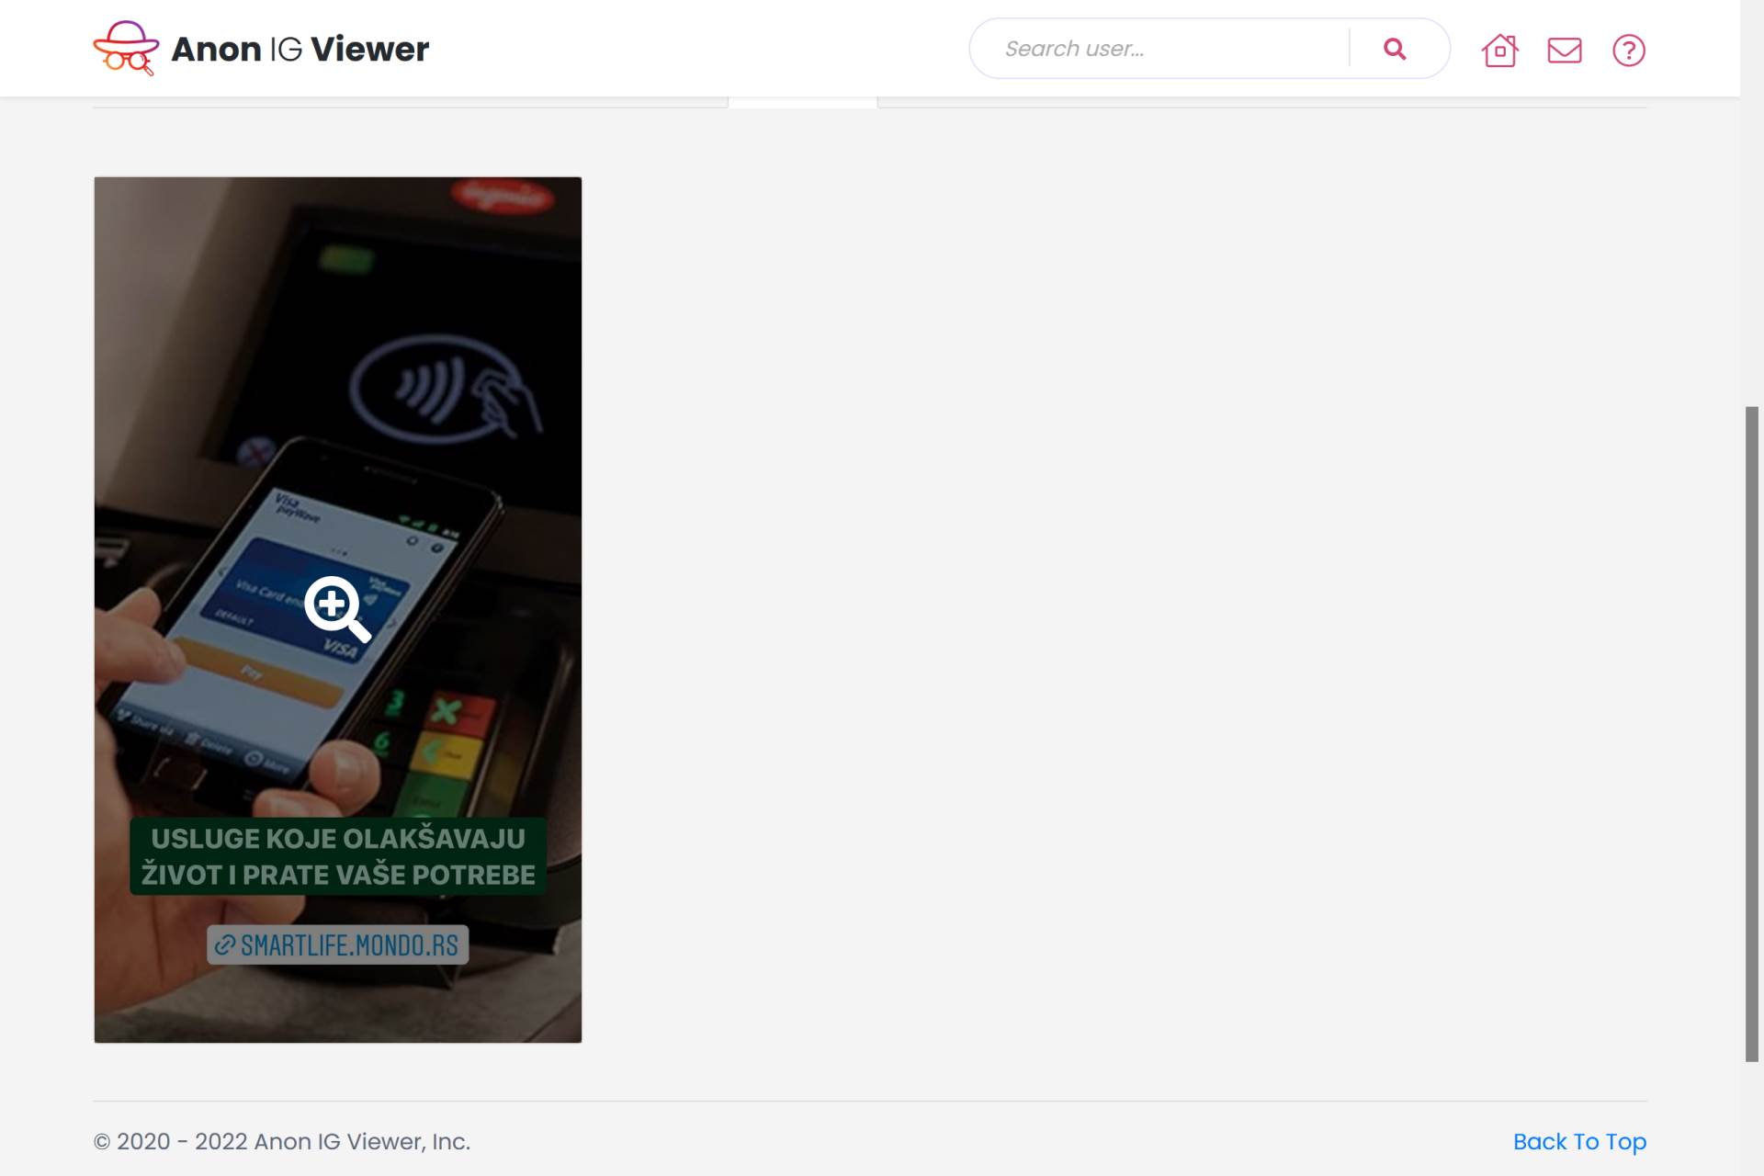The width and height of the screenshot is (1764, 1176).
Task: Click the zoom-in magnifier on the story image
Action: (336, 608)
